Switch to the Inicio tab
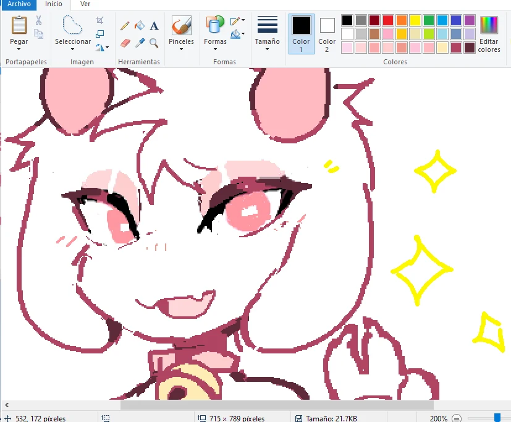The image size is (511, 422). point(53,4)
